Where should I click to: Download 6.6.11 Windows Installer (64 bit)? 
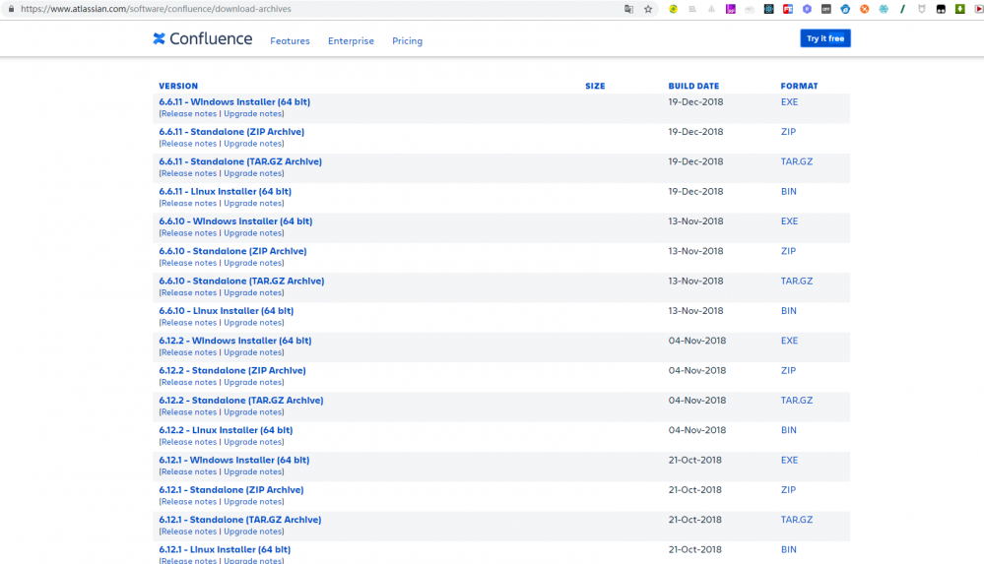[234, 102]
